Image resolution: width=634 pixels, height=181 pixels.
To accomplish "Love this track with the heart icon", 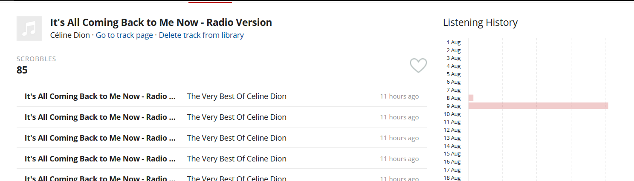I will [418, 65].
